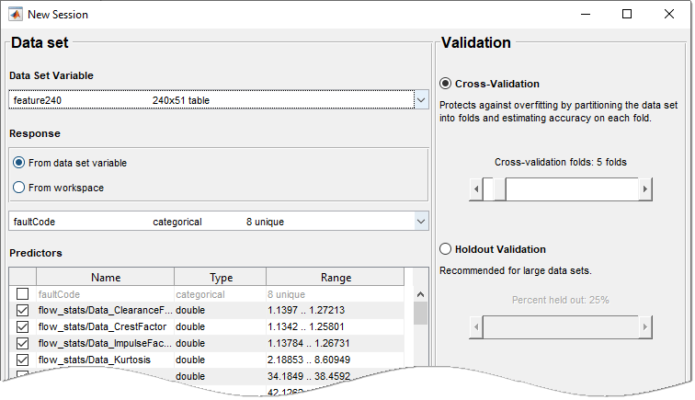Click predictors table scroll up arrow
Viewport: 695px width, 400px height.
(420, 294)
